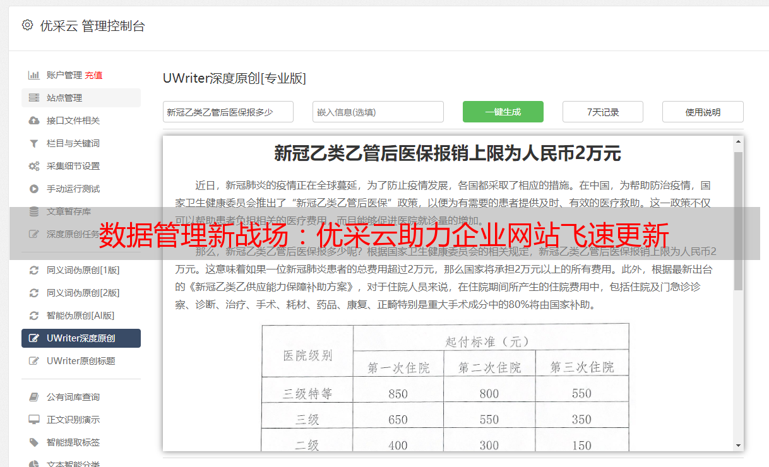The image size is (769, 467).
Task: Click the cloud icon for 接口文件相关
Action: [x=34, y=121]
